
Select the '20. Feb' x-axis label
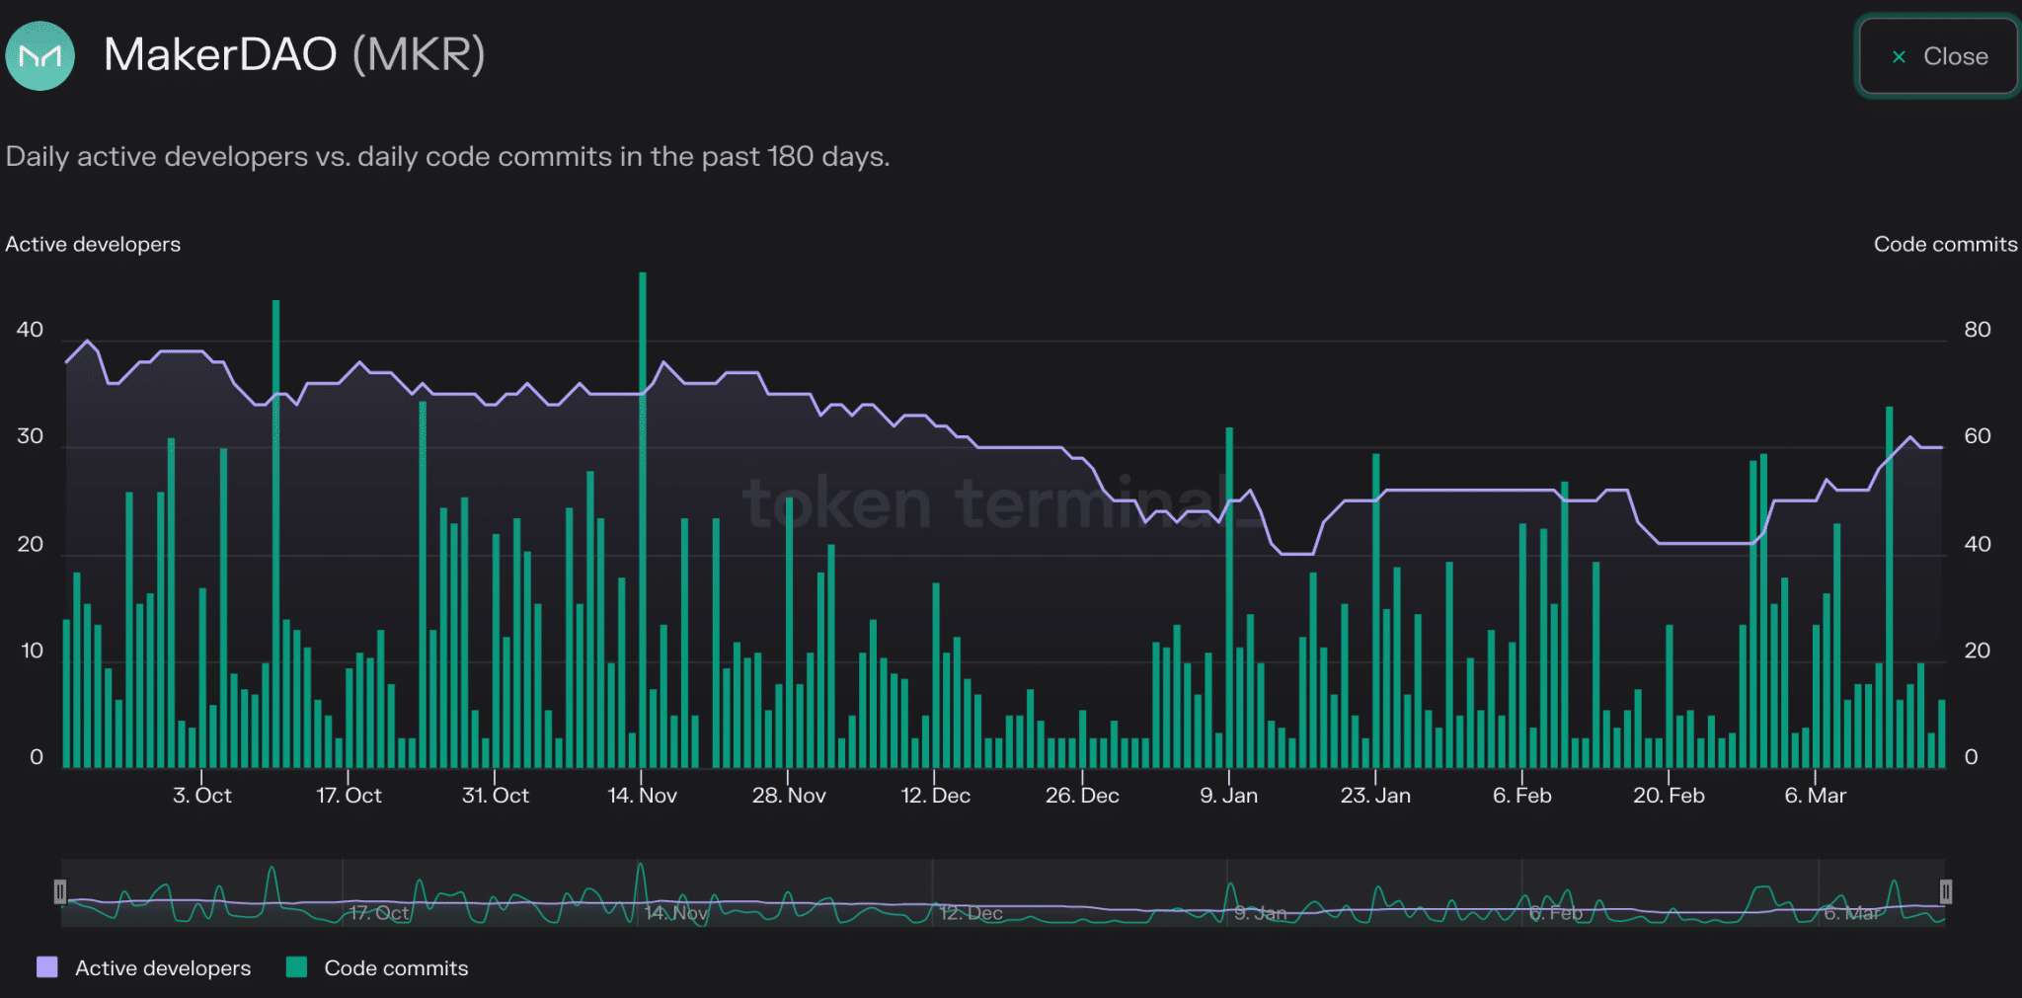pos(1669,796)
